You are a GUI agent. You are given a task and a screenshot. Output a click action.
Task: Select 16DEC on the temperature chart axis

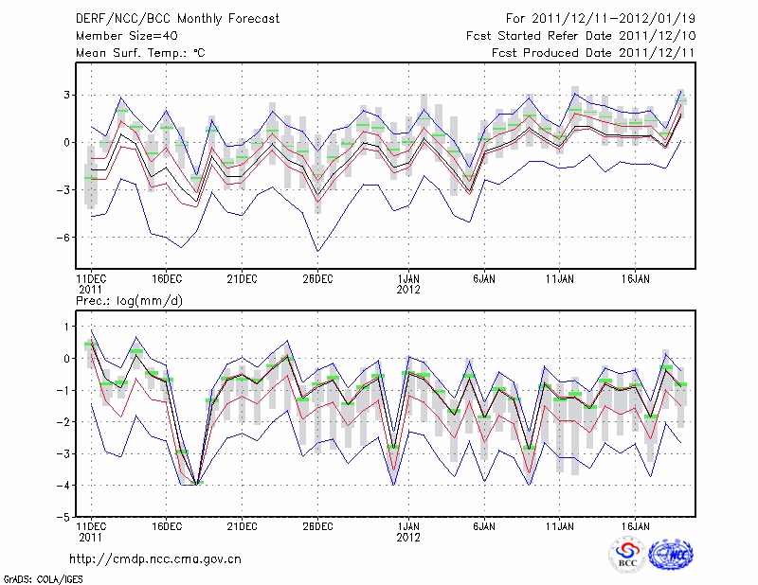click(x=166, y=278)
